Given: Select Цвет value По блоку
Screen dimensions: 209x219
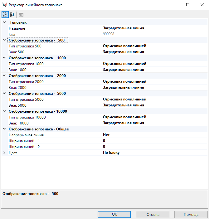Looking at the screenshot, I should pyautogui.click(x=154, y=153).
